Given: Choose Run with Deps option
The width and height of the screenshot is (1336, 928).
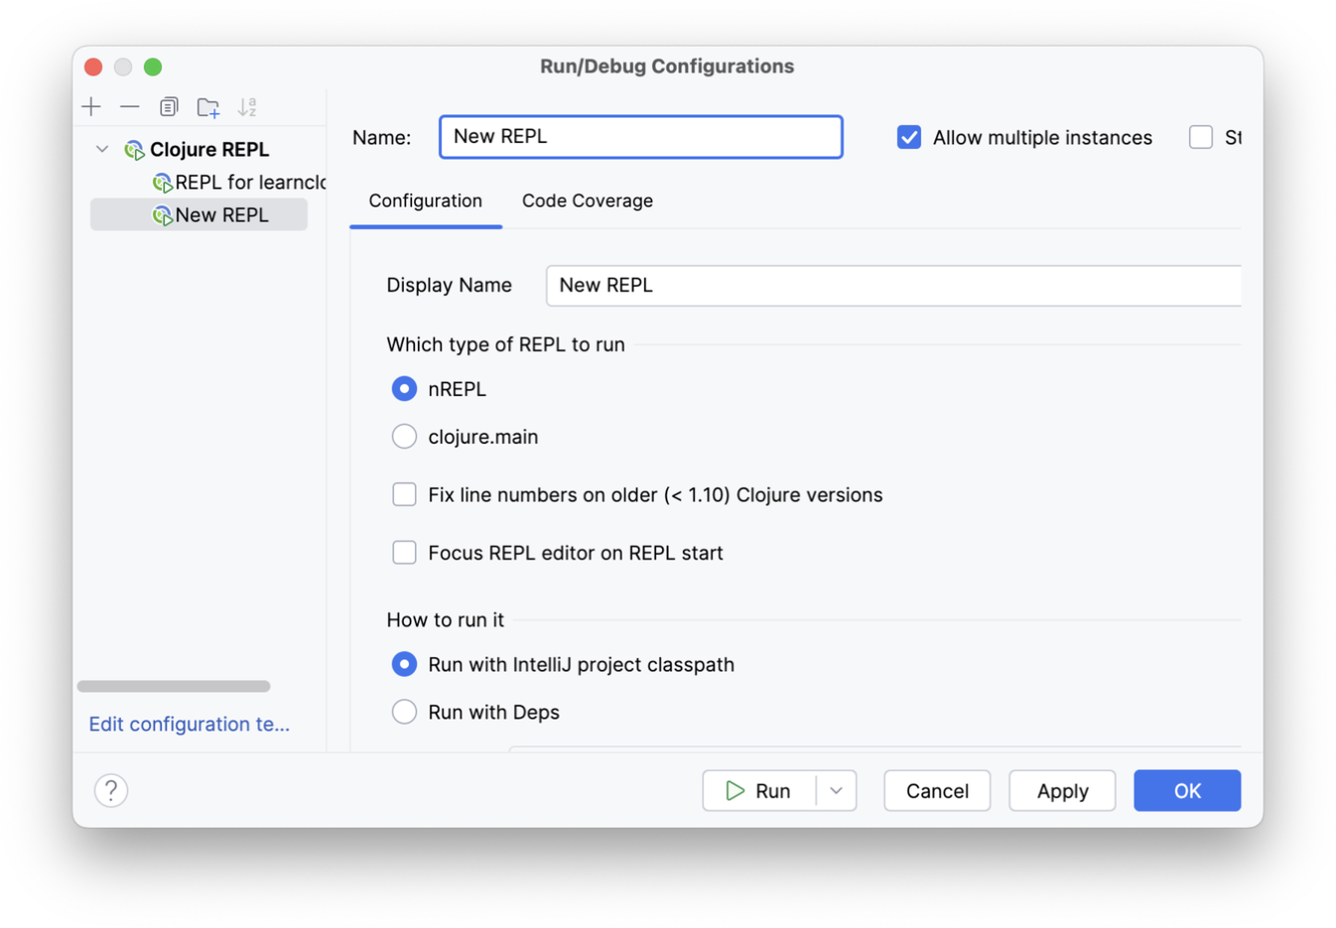Looking at the screenshot, I should coord(404,712).
